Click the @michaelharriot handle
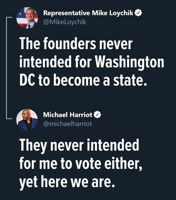The image size is (176, 200). click(x=68, y=124)
